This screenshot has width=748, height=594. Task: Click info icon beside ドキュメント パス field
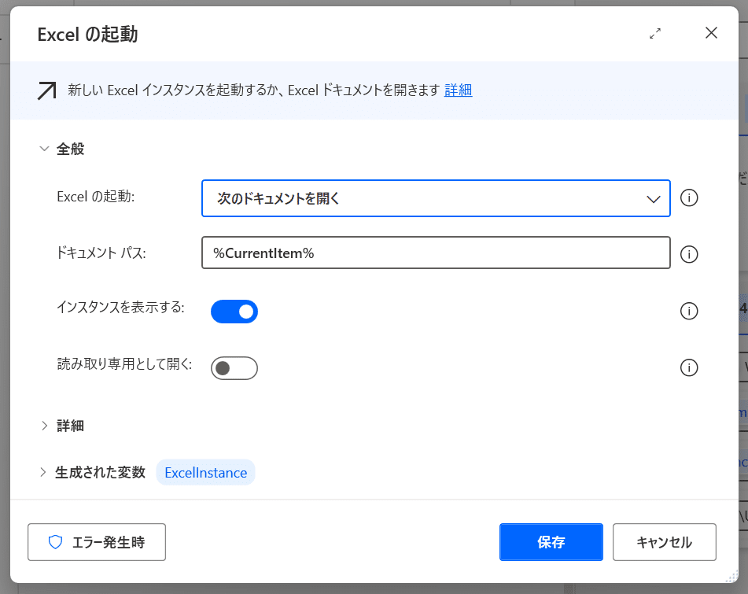point(689,254)
